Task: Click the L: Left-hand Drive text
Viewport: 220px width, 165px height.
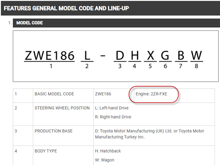Action: pos(111,108)
